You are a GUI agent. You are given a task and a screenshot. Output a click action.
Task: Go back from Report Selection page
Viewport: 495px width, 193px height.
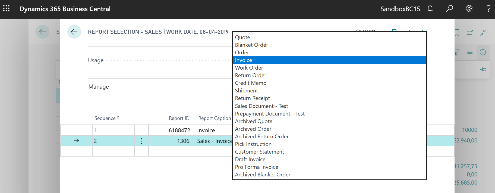[x=74, y=32]
